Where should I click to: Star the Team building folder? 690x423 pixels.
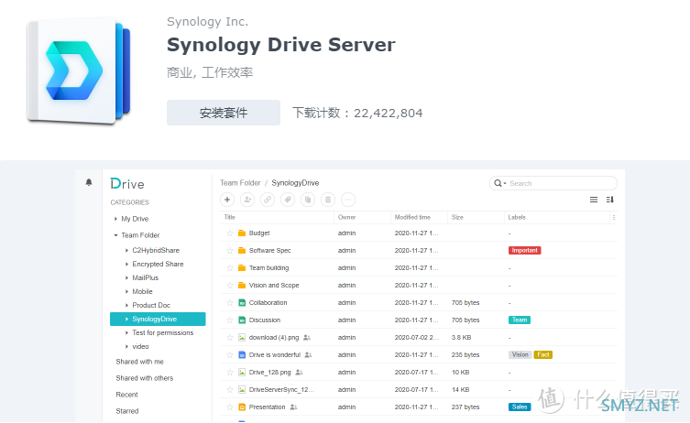(x=230, y=267)
